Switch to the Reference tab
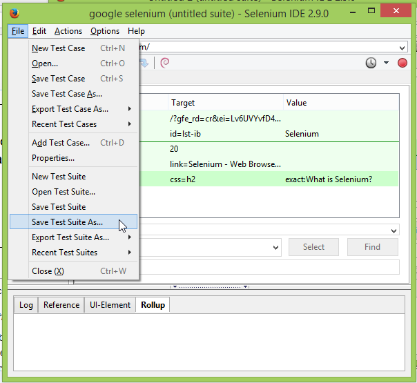417x383 pixels. pos(61,305)
